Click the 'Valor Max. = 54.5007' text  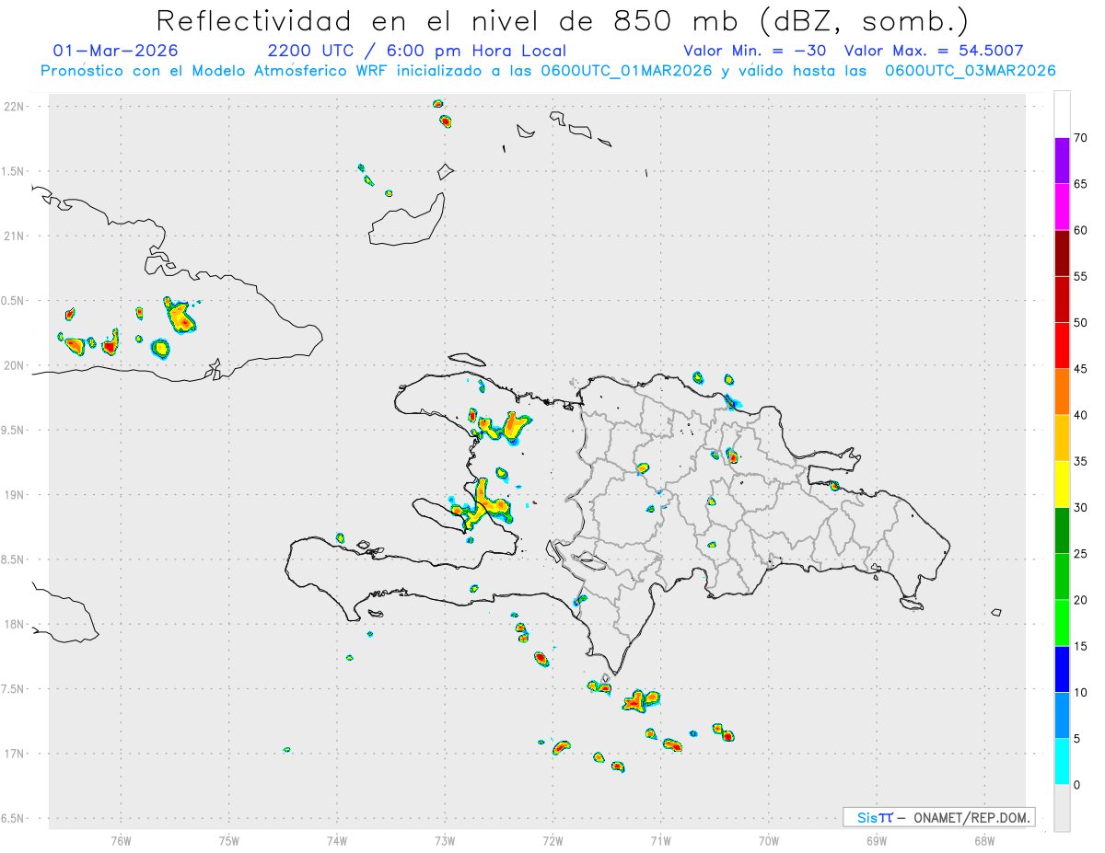(934, 51)
